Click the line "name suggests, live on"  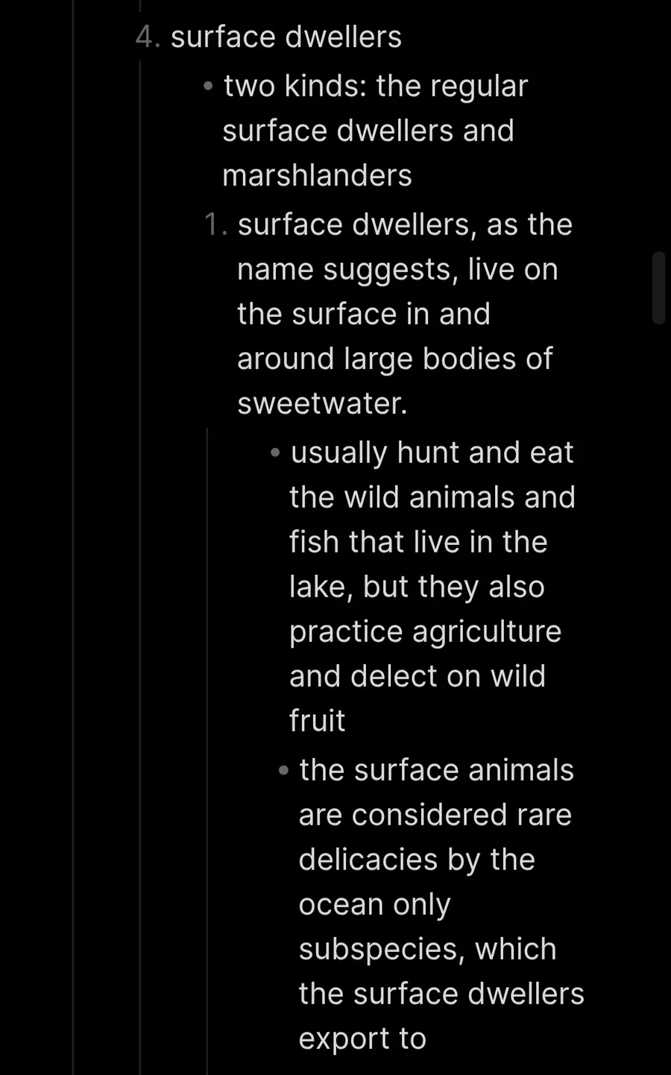pyautogui.click(x=397, y=269)
